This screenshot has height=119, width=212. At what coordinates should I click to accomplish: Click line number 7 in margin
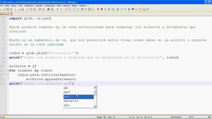pyautogui.click(x=3, y=53)
